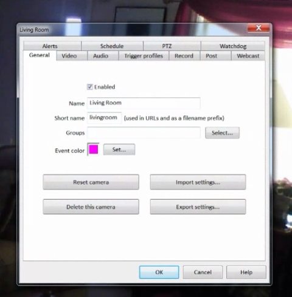This screenshot has width=292, height=297.
Task: Choose event color with Set... button
Action: coord(119,149)
